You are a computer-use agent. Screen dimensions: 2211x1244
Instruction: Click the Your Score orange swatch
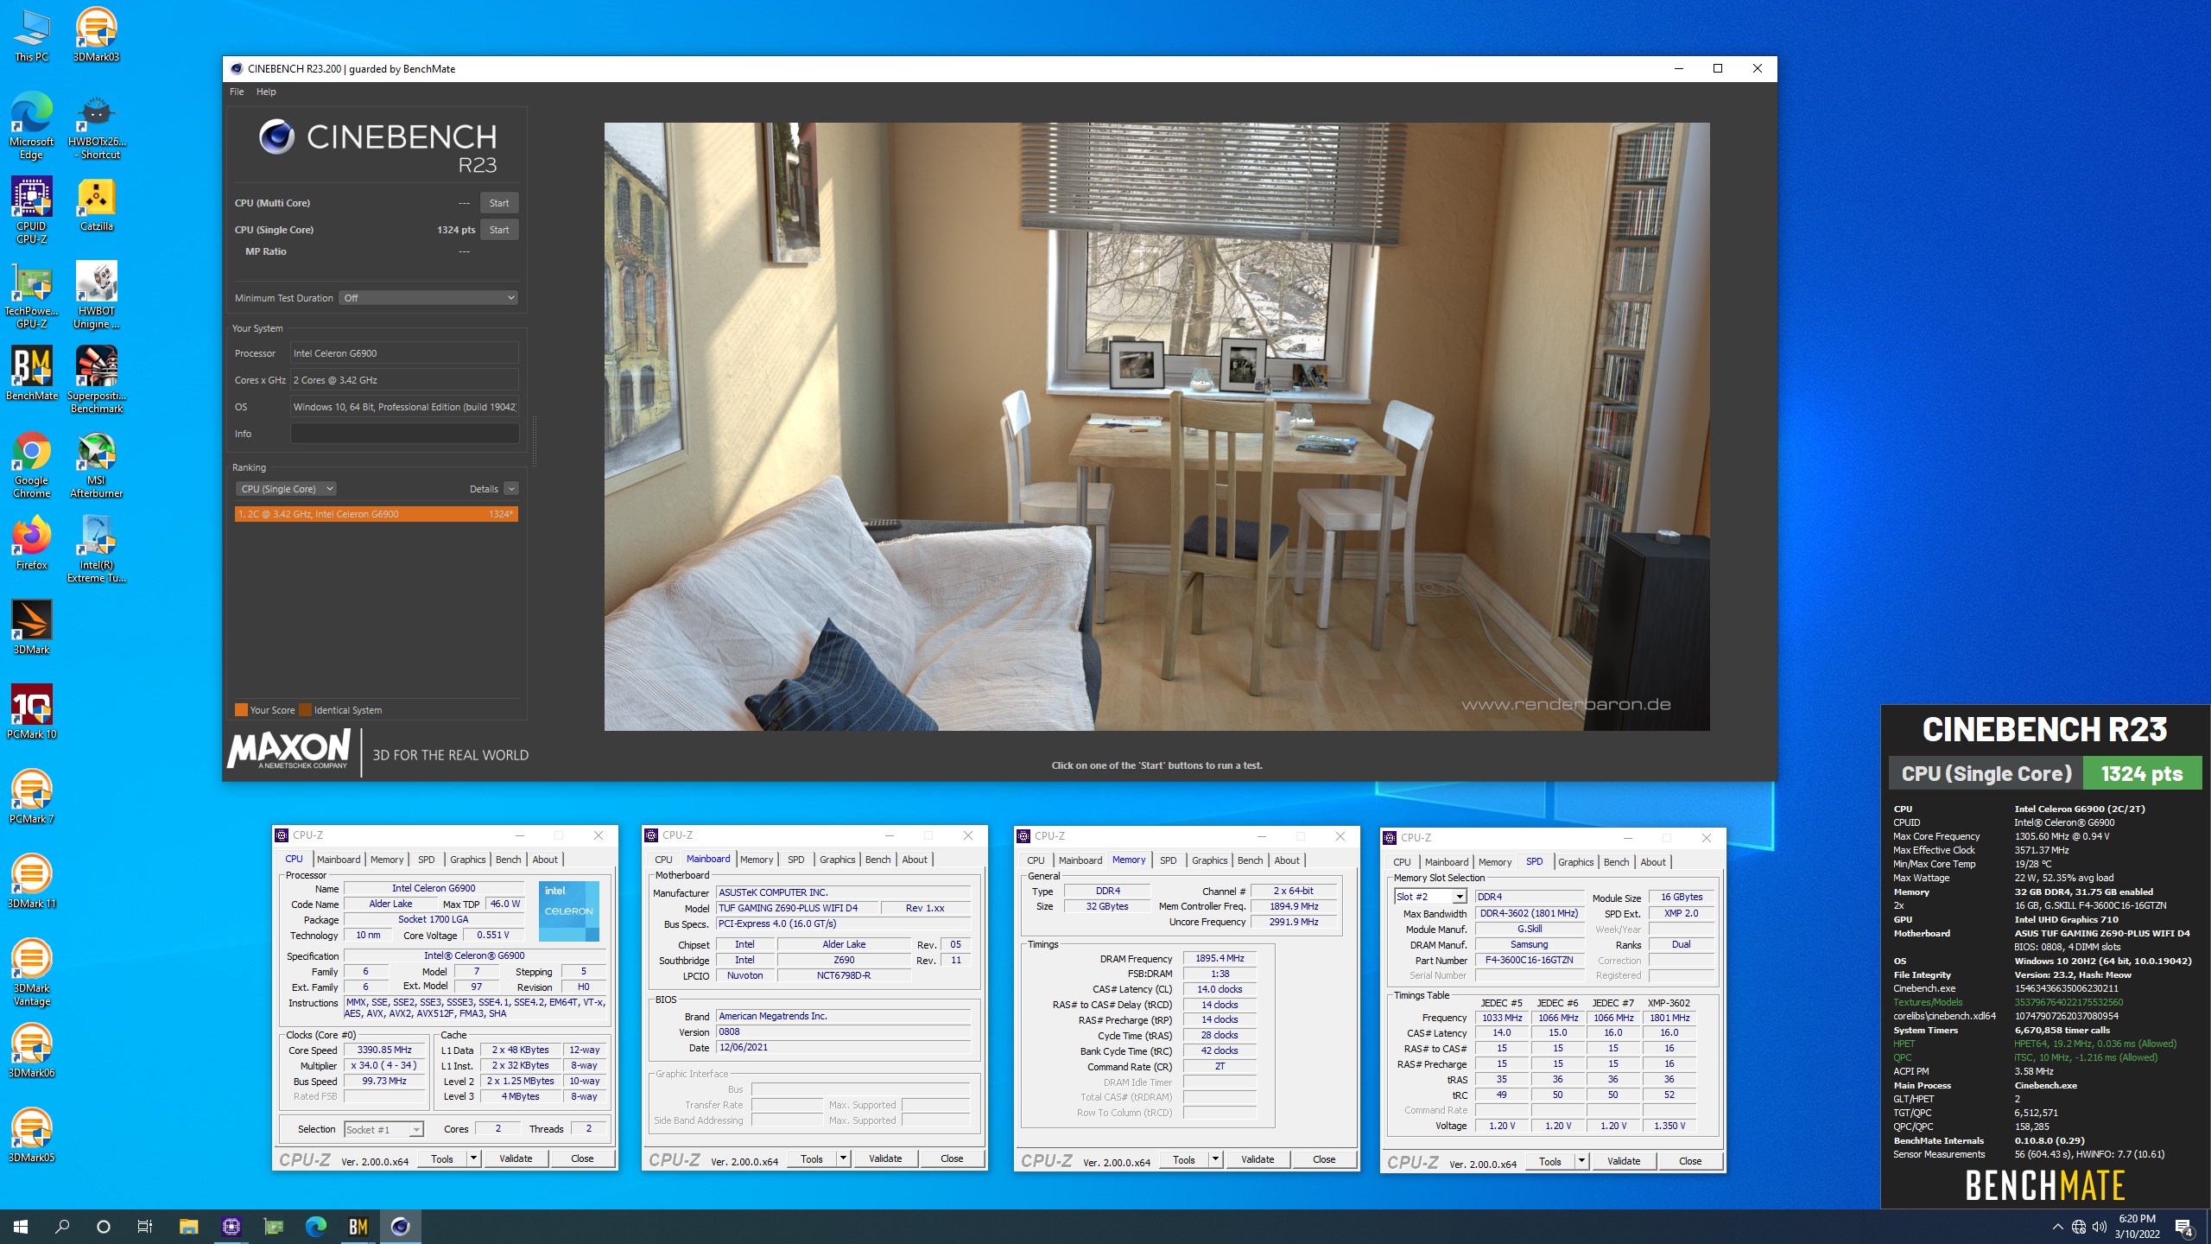pyautogui.click(x=241, y=710)
